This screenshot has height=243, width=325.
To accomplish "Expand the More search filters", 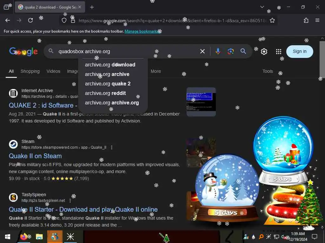I will tap(156, 71).
